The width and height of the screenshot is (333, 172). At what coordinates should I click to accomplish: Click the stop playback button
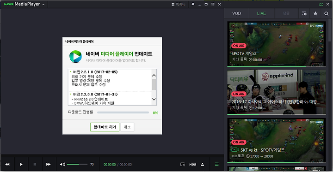35,164
